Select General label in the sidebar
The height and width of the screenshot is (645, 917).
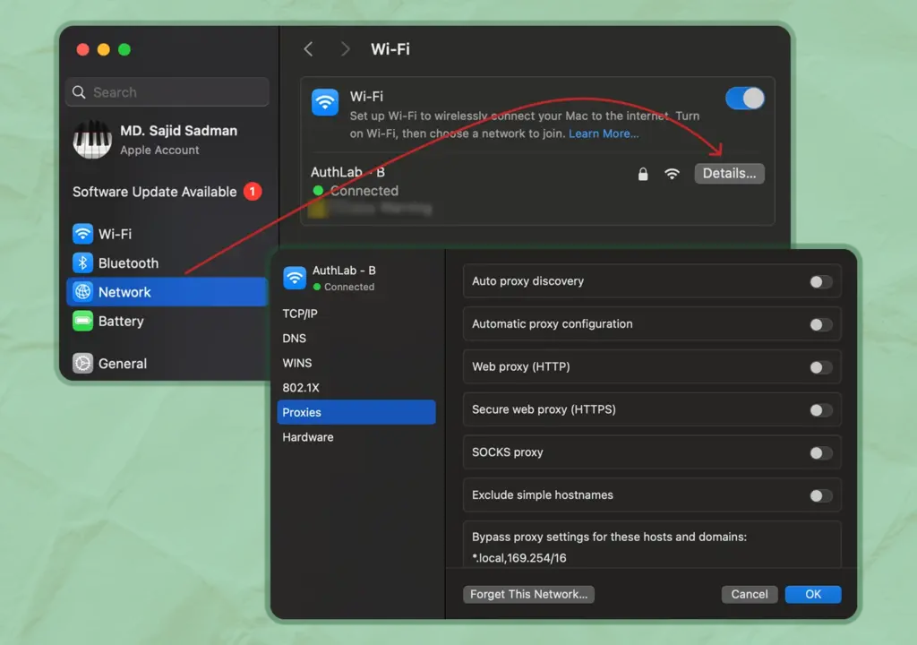(122, 364)
